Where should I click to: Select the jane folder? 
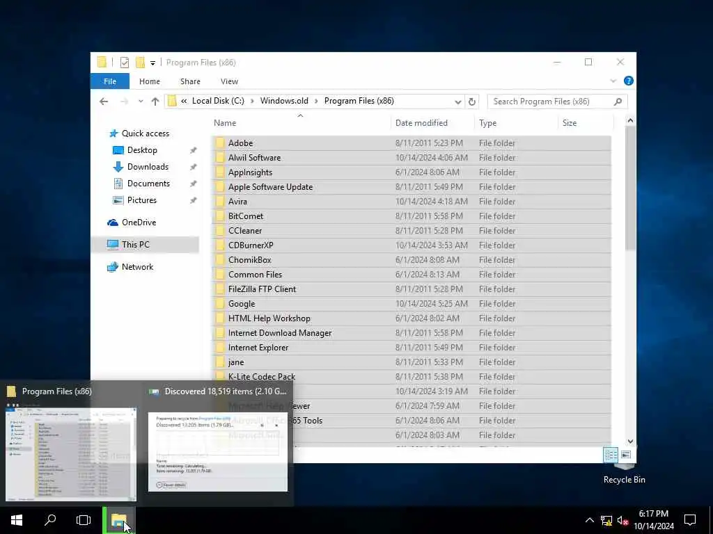(x=411, y=362)
